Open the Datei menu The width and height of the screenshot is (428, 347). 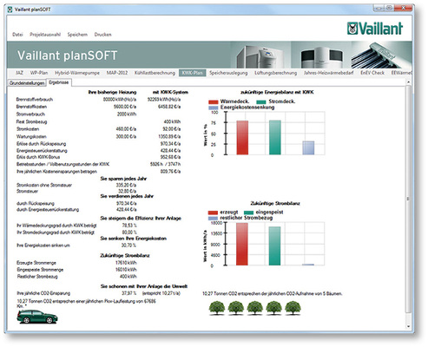(x=17, y=35)
